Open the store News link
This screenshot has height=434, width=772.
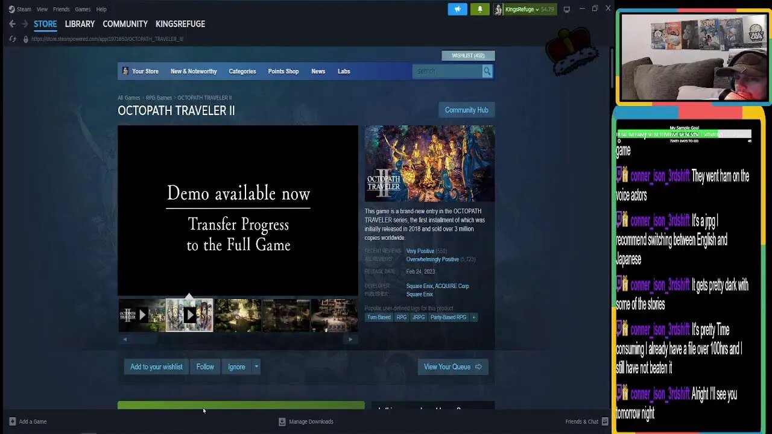(318, 71)
